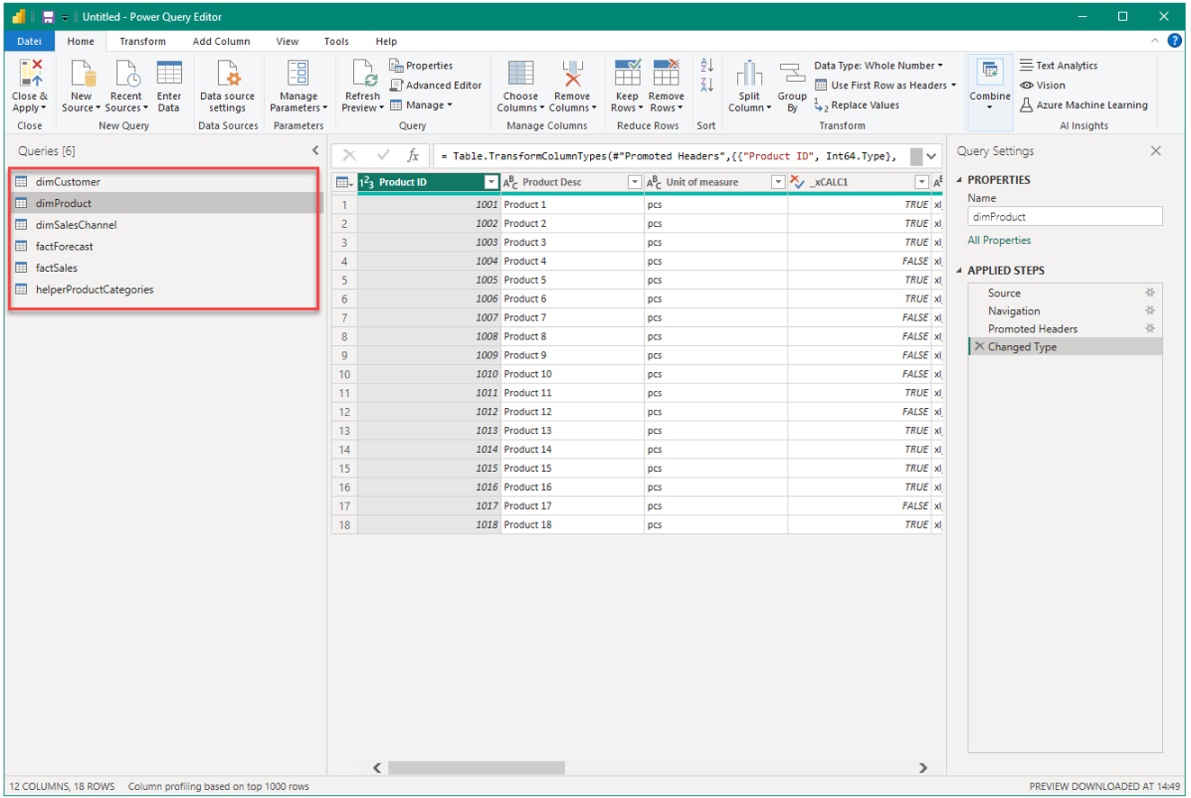
Task: Click the scroll right arrow under grid
Action: pyautogui.click(x=923, y=767)
